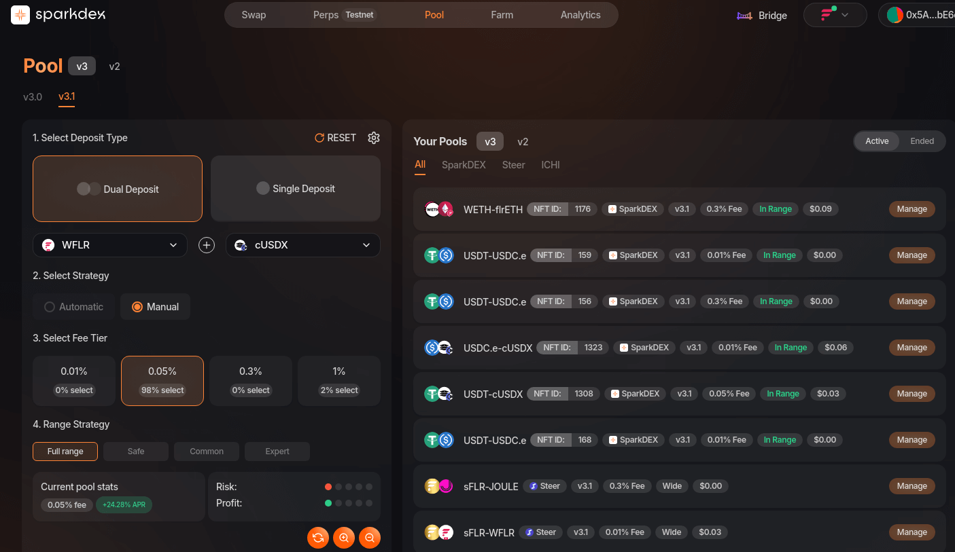Screen dimensions: 955x552
Task: Open the network selector in the header
Action: click(x=835, y=14)
